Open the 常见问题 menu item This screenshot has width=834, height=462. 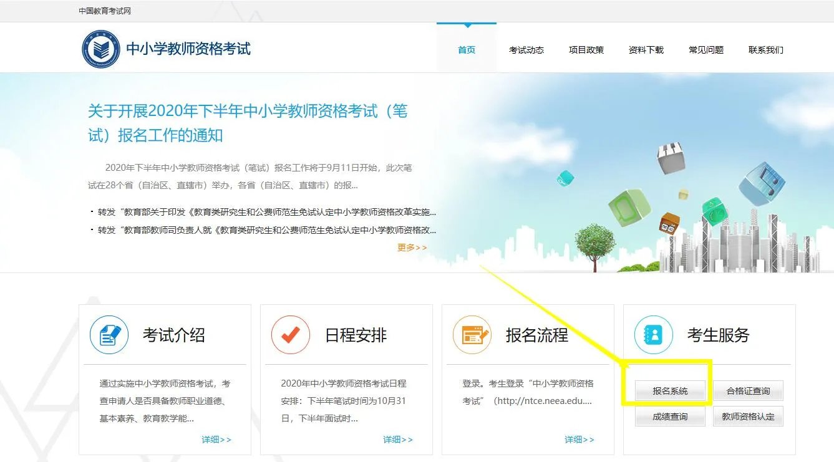(x=706, y=50)
